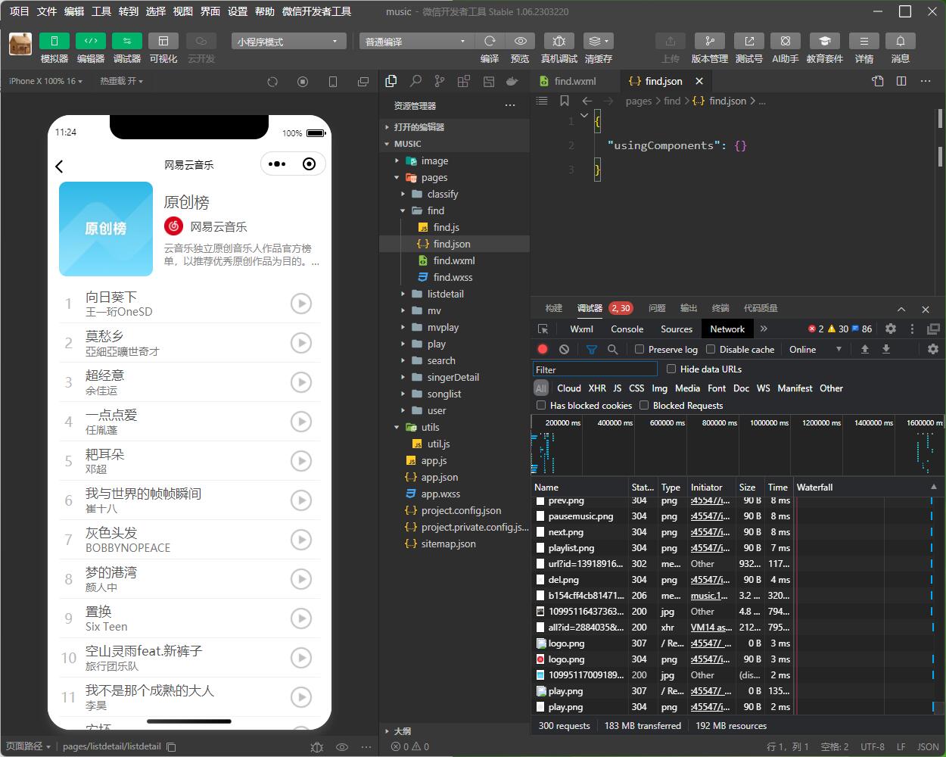Split the editor view
Screen dimensions: 946x757
coord(901,81)
